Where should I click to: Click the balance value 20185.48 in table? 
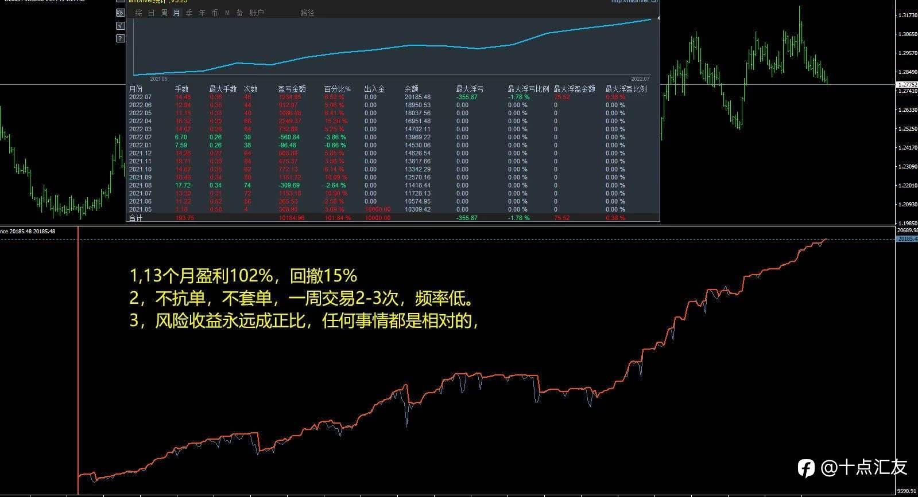417,97
